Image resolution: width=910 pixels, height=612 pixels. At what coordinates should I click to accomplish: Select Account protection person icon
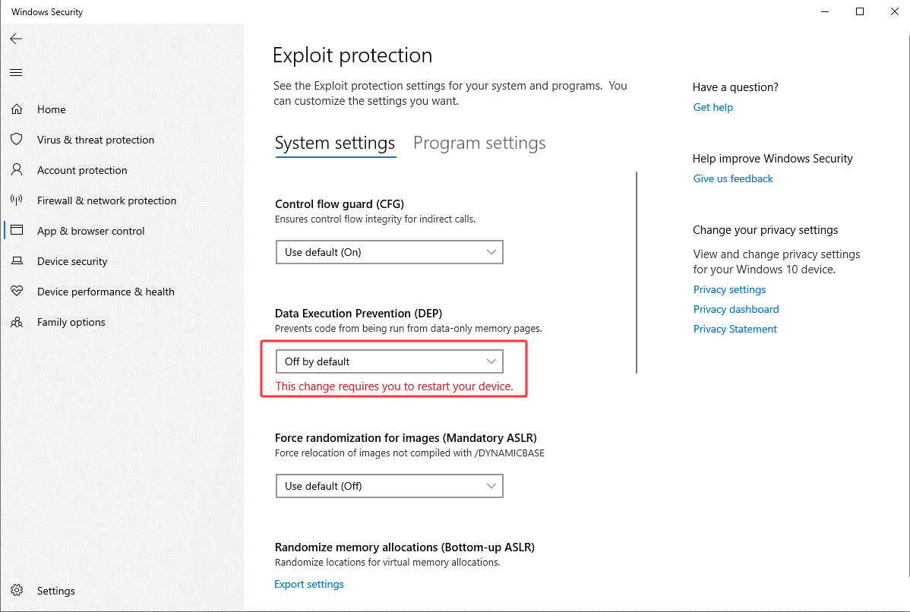pos(17,170)
